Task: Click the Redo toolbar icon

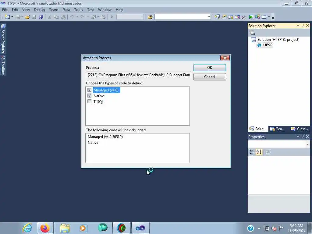Action: coord(82,17)
